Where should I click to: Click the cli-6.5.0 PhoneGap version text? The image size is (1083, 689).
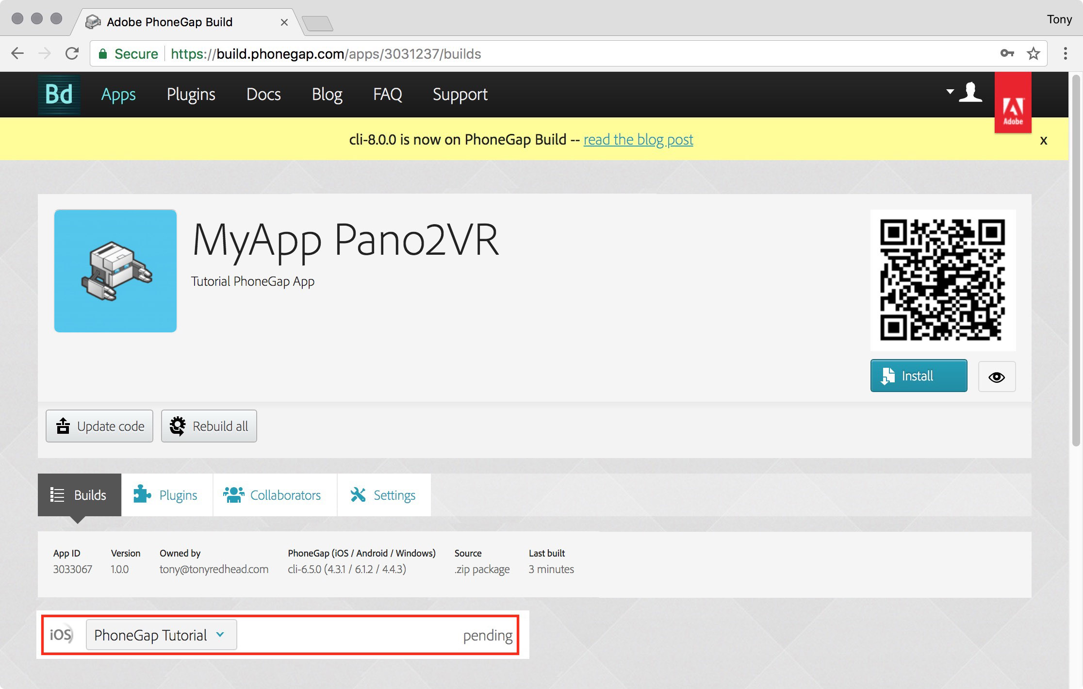347,569
